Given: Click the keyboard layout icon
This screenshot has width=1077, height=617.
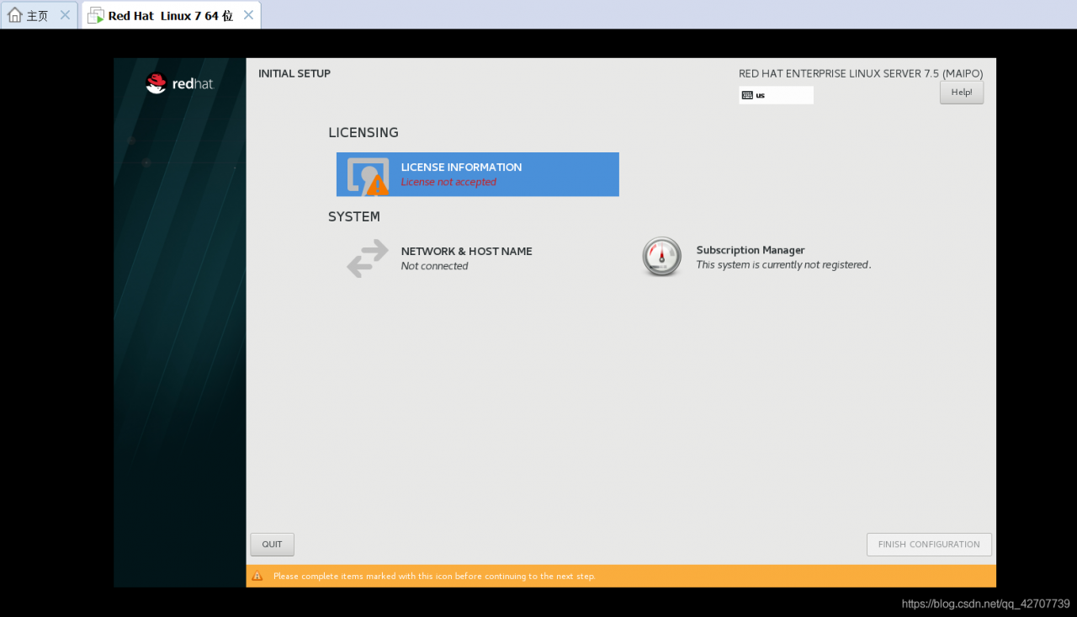Looking at the screenshot, I should pos(747,95).
